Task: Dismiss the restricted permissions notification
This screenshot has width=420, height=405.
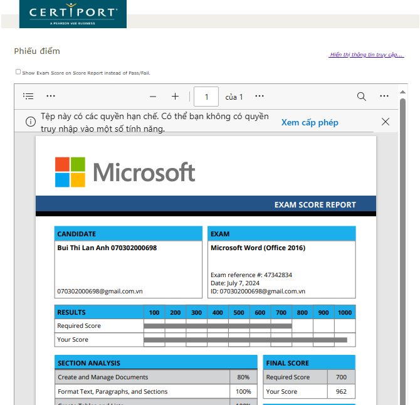Action: pyautogui.click(x=386, y=122)
